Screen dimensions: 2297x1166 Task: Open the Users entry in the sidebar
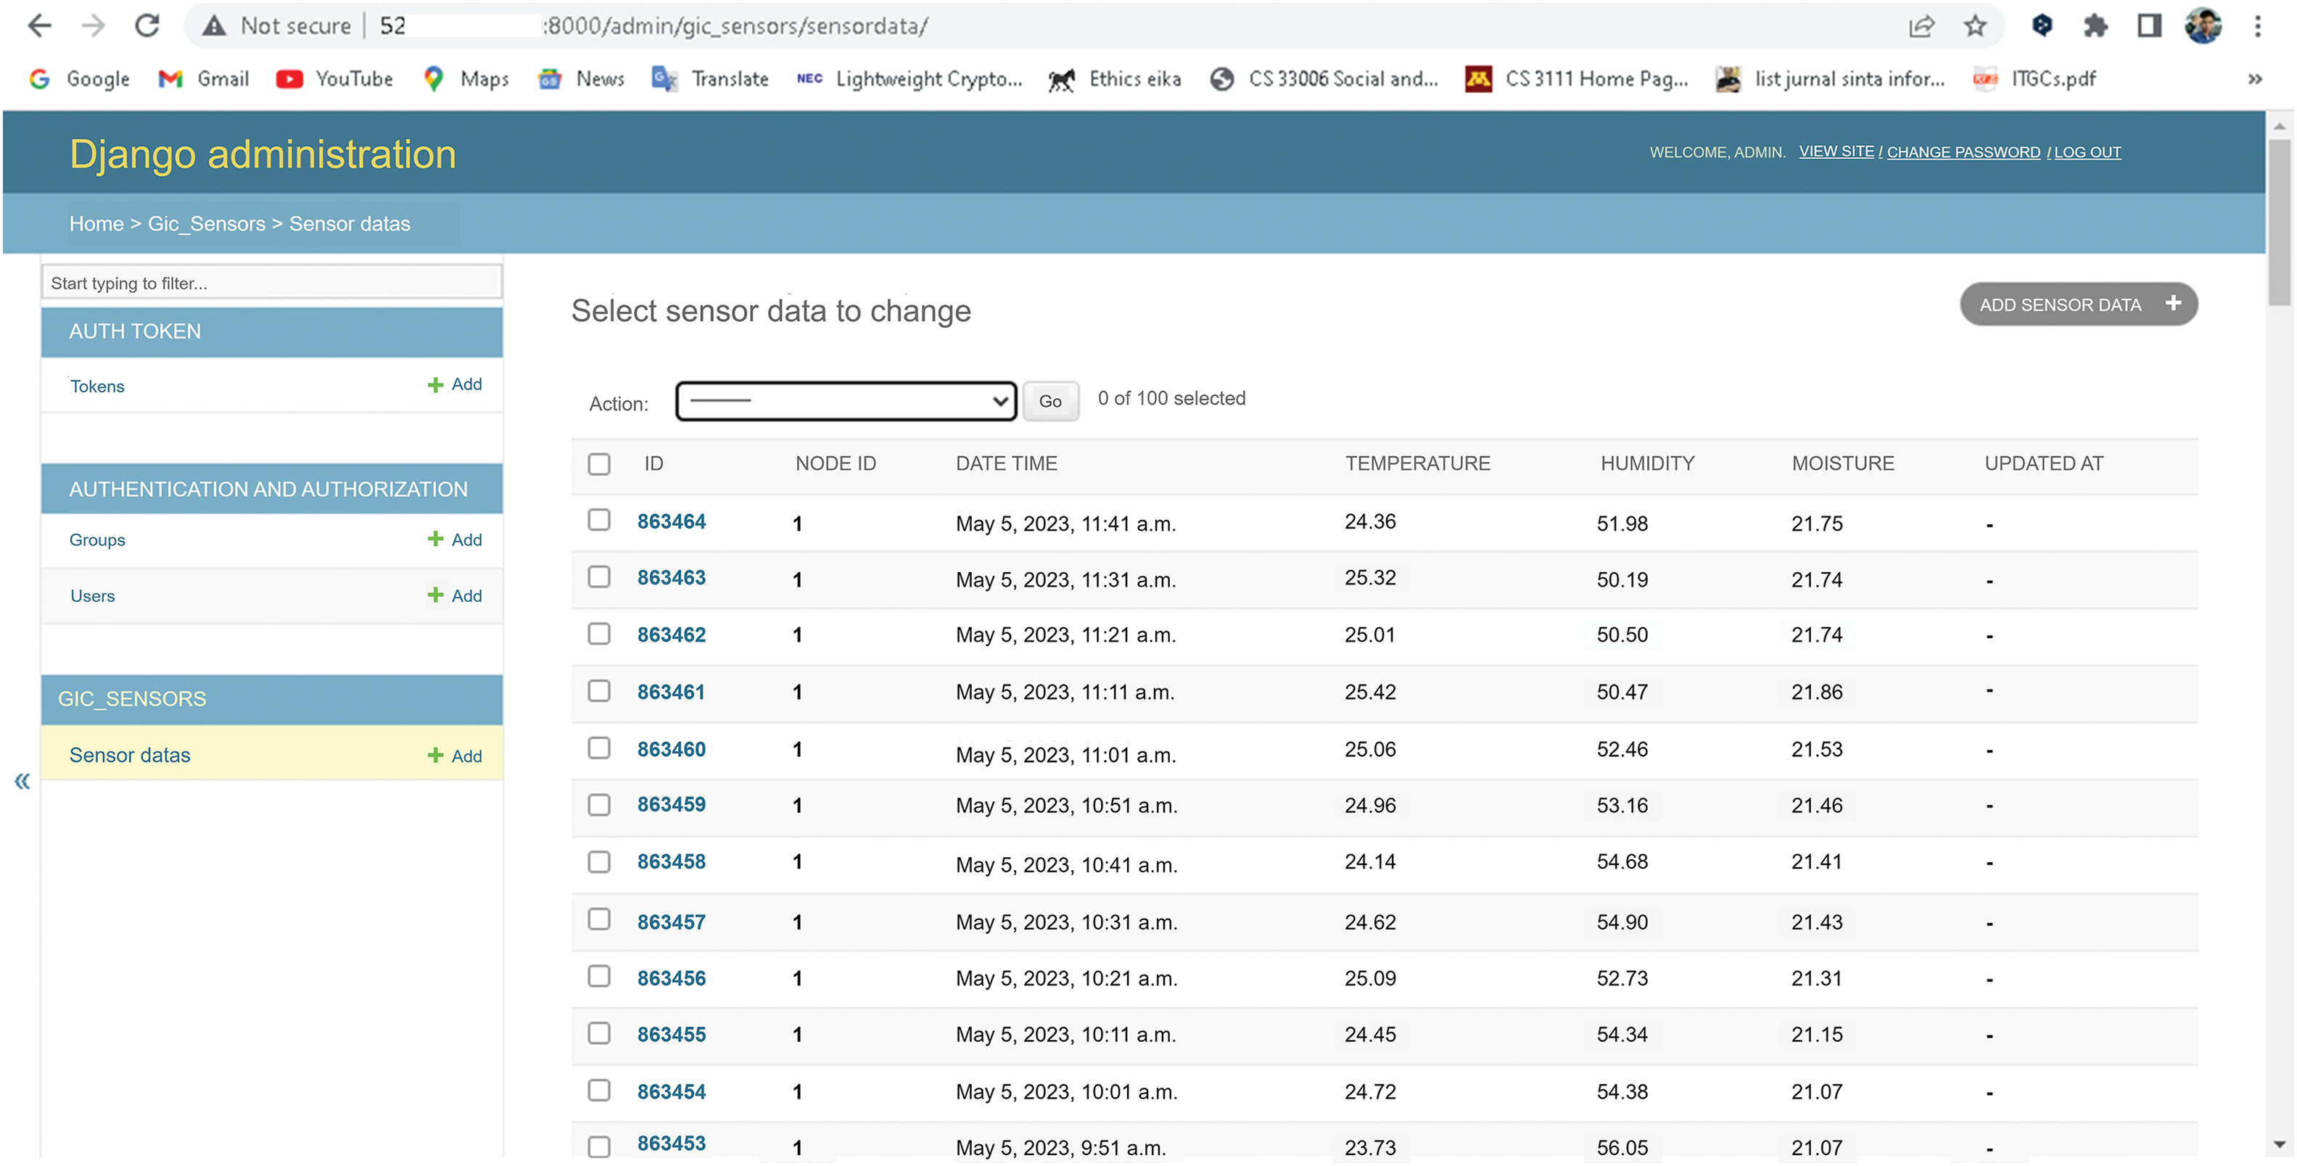(92, 595)
